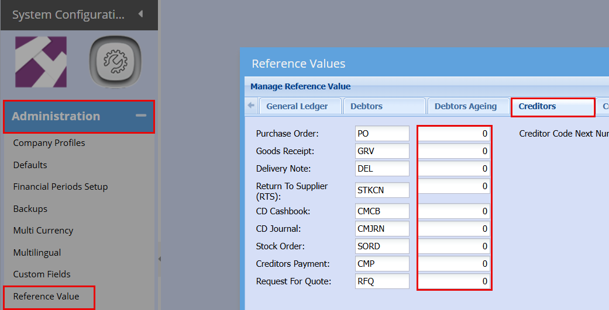This screenshot has height=310, width=609.
Task: Collapse the Administration section
Action: coord(140,116)
